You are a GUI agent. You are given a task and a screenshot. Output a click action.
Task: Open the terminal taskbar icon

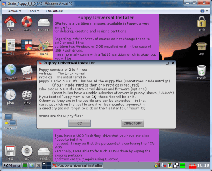coord(38,165)
